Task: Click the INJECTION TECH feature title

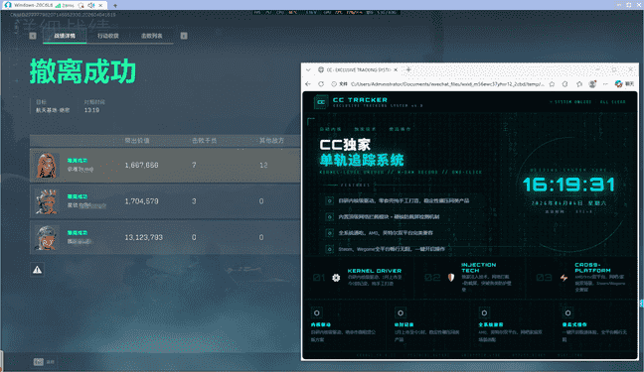Action: click(478, 268)
